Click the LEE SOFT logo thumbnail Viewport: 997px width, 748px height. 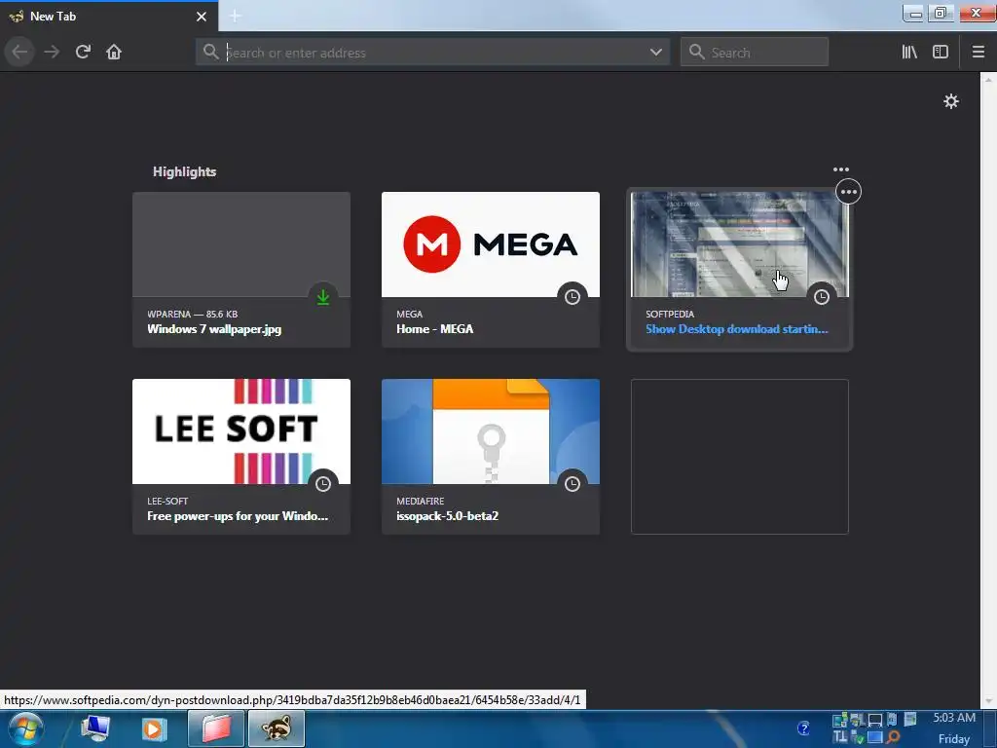pyautogui.click(x=241, y=431)
